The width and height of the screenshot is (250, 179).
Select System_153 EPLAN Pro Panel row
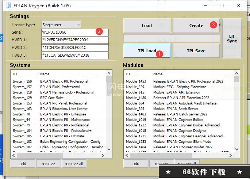click(x=59, y=103)
